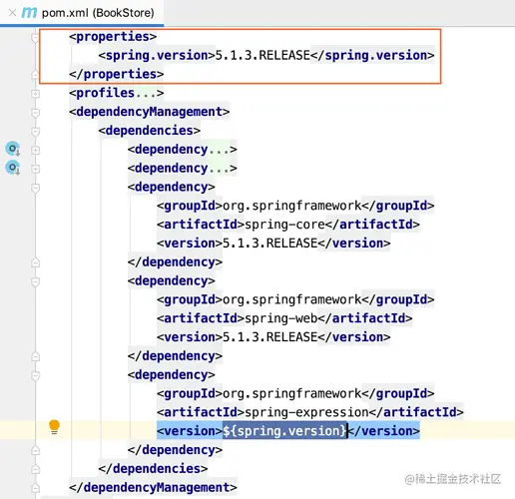This screenshot has width=515, height=499.
Task: Click the closing </properties> tag
Action: pyautogui.click(x=117, y=74)
